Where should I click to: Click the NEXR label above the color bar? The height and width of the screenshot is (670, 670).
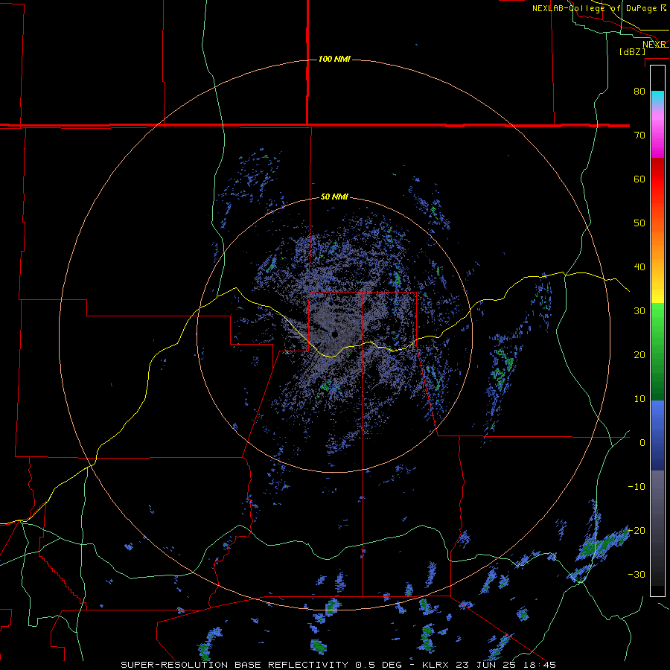coord(654,44)
